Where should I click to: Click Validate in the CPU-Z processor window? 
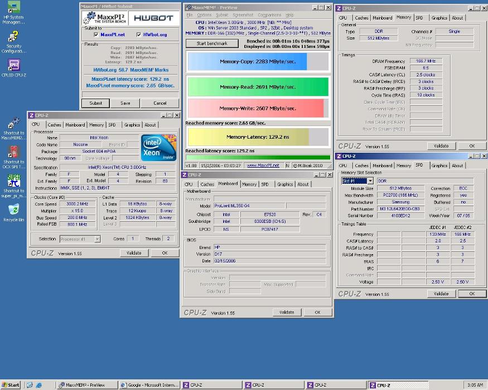point(134,253)
